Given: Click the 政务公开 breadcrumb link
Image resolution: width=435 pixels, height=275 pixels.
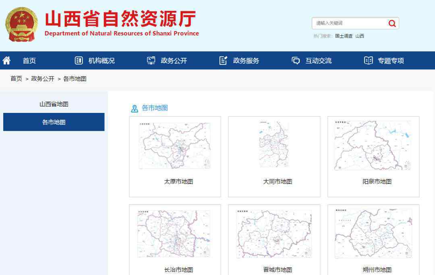Looking at the screenshot, I should click(43, 79).
